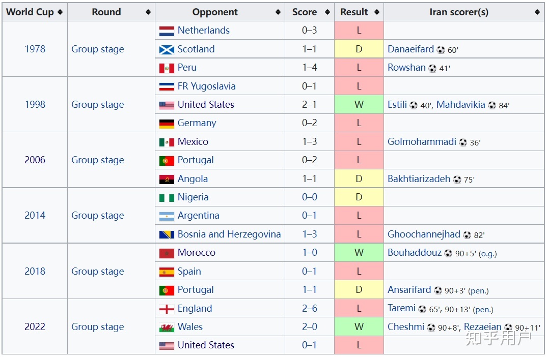The height and width of the screenshot is (357, 547).
Task: Sort table by Result column
Action: click(377, 12)
